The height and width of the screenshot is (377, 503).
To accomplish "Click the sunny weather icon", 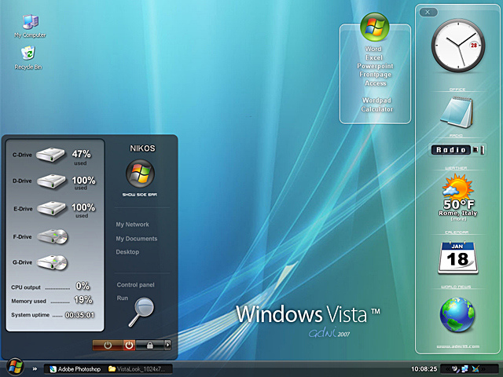I will tap(457, 187).
